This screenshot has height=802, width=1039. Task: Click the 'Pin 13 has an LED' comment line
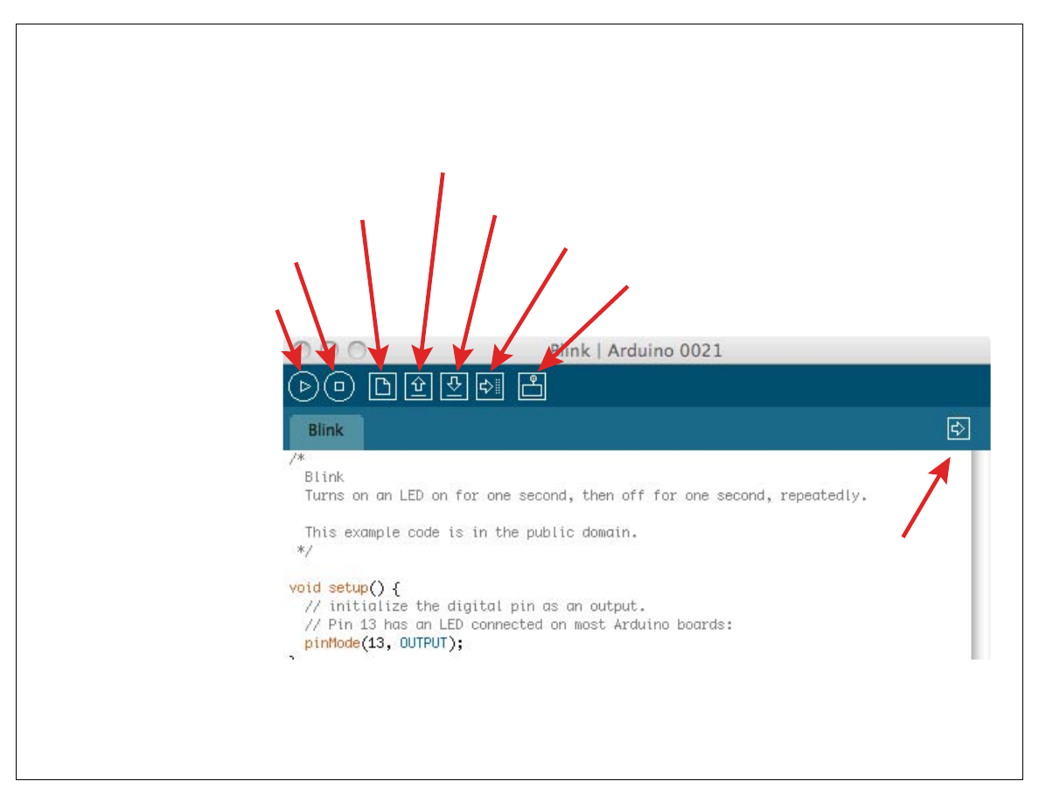[518, 626]
